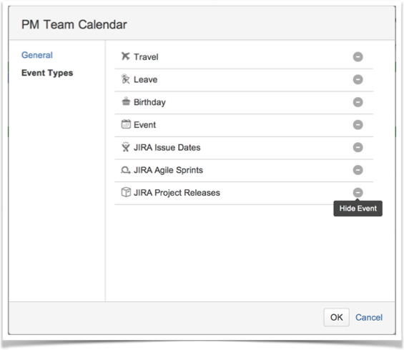Select the Event Types tab
The width and height of the screenshot is (404, 350).
coord(47,73)
